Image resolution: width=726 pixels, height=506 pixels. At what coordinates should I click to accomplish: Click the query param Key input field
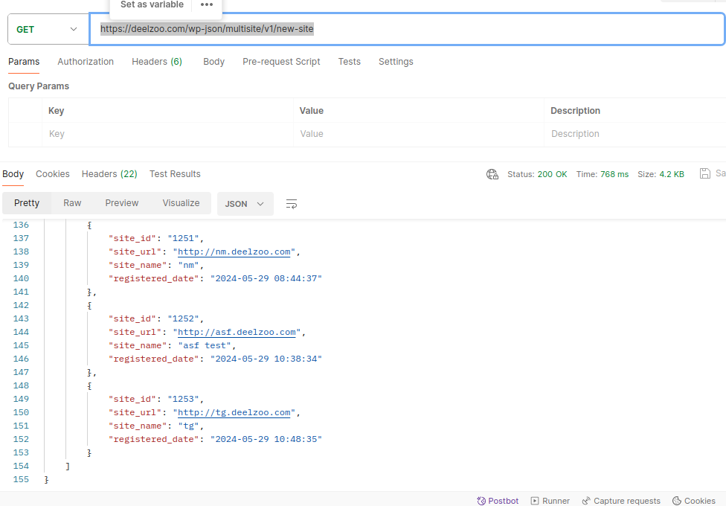point(167,134)
